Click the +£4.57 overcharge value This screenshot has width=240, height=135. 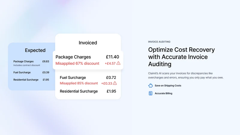(110, 63)
